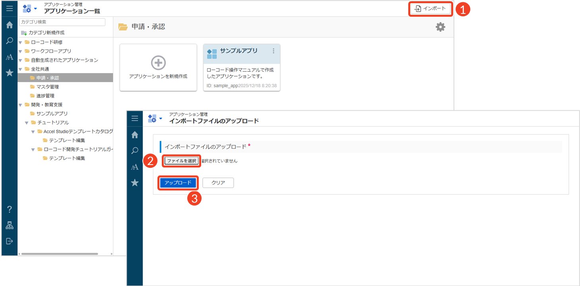Go home via the front window sidebar
This screenshot has width=580, height=286.
click(x=135, y=135)
